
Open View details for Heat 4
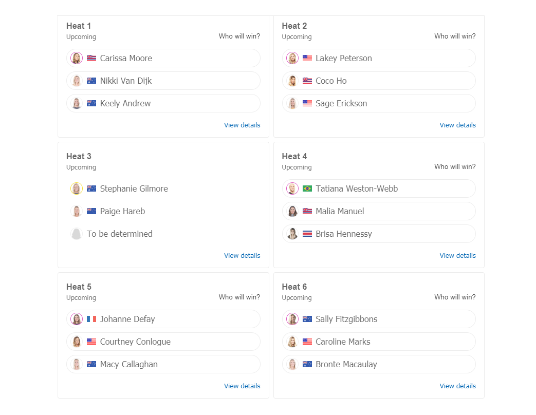point(457,255)
